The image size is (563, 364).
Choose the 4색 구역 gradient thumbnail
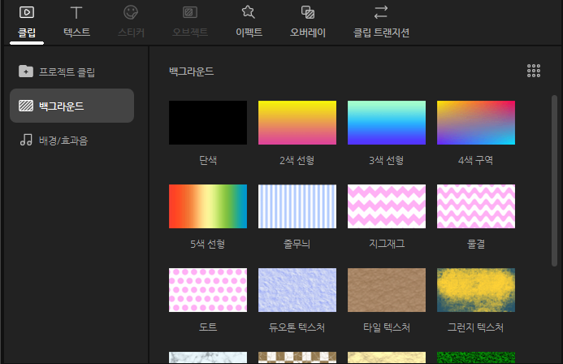tap(475, 123)
